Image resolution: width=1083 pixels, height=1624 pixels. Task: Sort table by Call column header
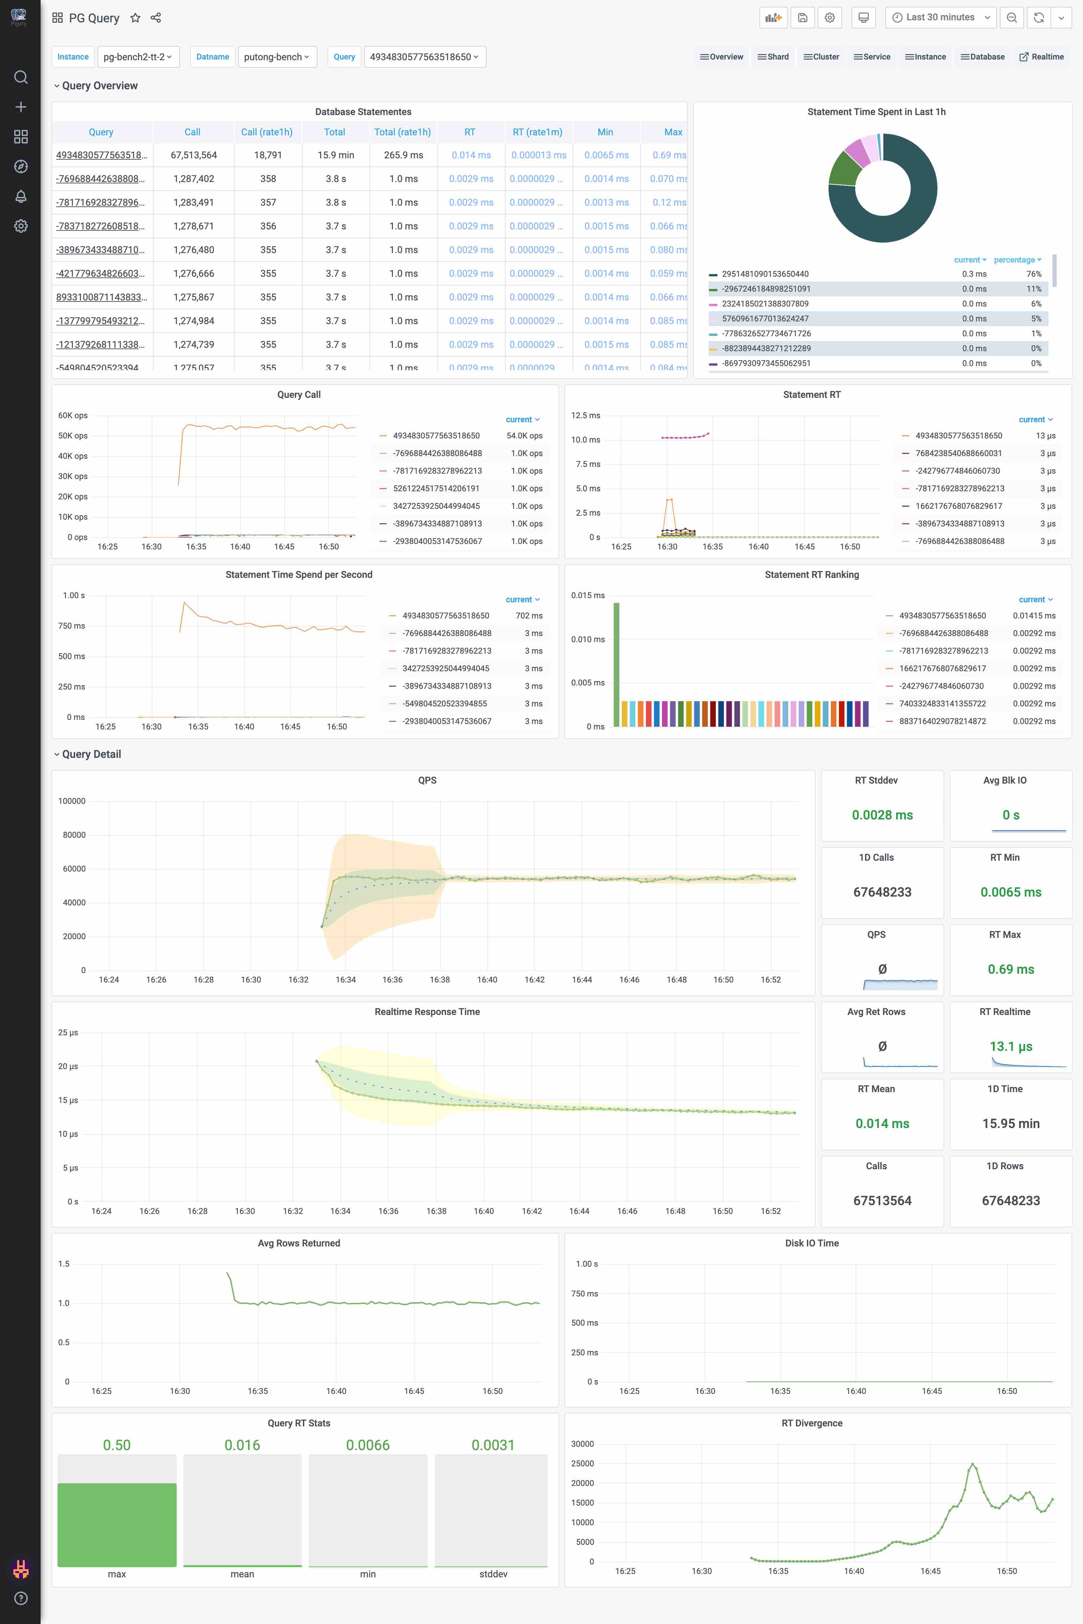(193, 132)
